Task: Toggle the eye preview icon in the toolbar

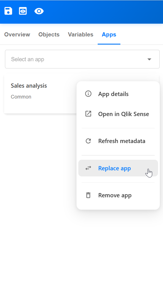Action: [39, 11]
